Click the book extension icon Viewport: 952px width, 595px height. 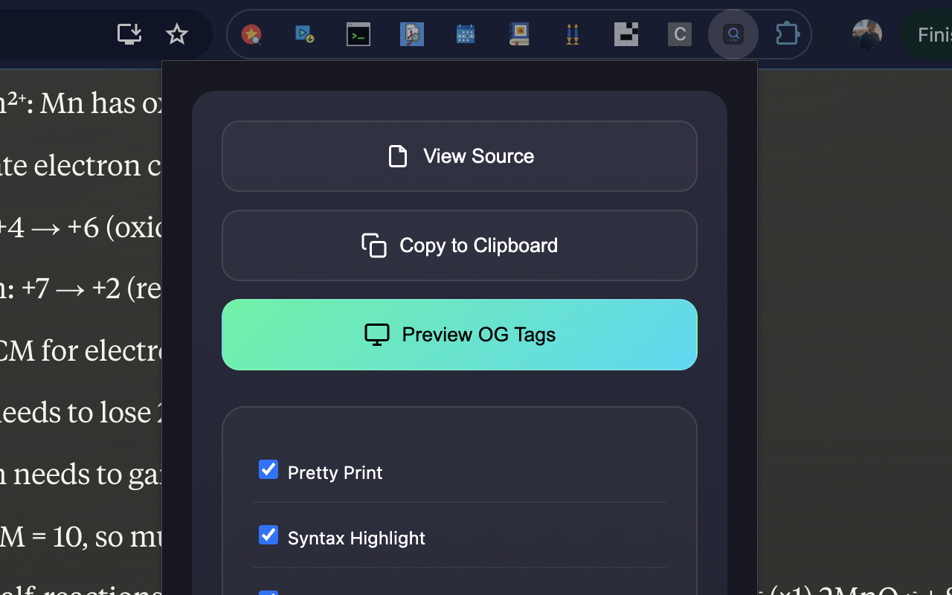[x=518, y=33]
